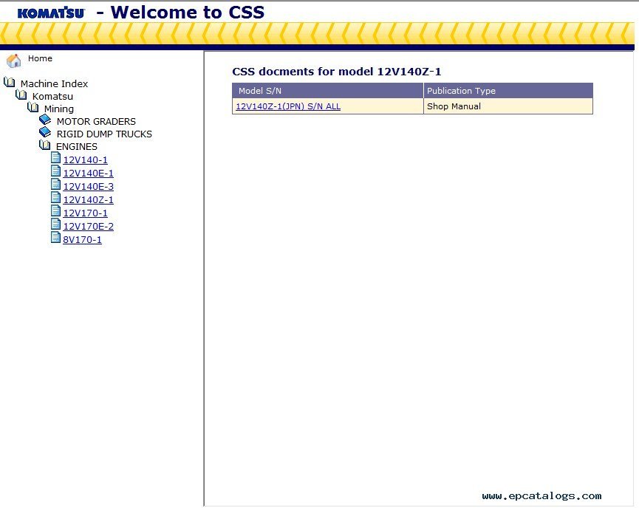This screenshot has width=639, height=508.
Task: Click the Shop Manual table cell
Action: pos(508,106)
